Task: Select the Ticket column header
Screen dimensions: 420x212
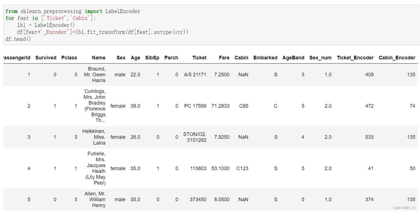Action: pos(199,58)
